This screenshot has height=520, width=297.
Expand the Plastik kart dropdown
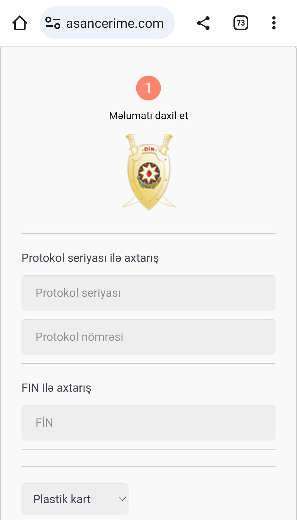[x=75, y=499]
